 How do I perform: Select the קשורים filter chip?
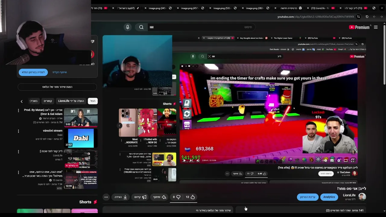tap(48, 101)
